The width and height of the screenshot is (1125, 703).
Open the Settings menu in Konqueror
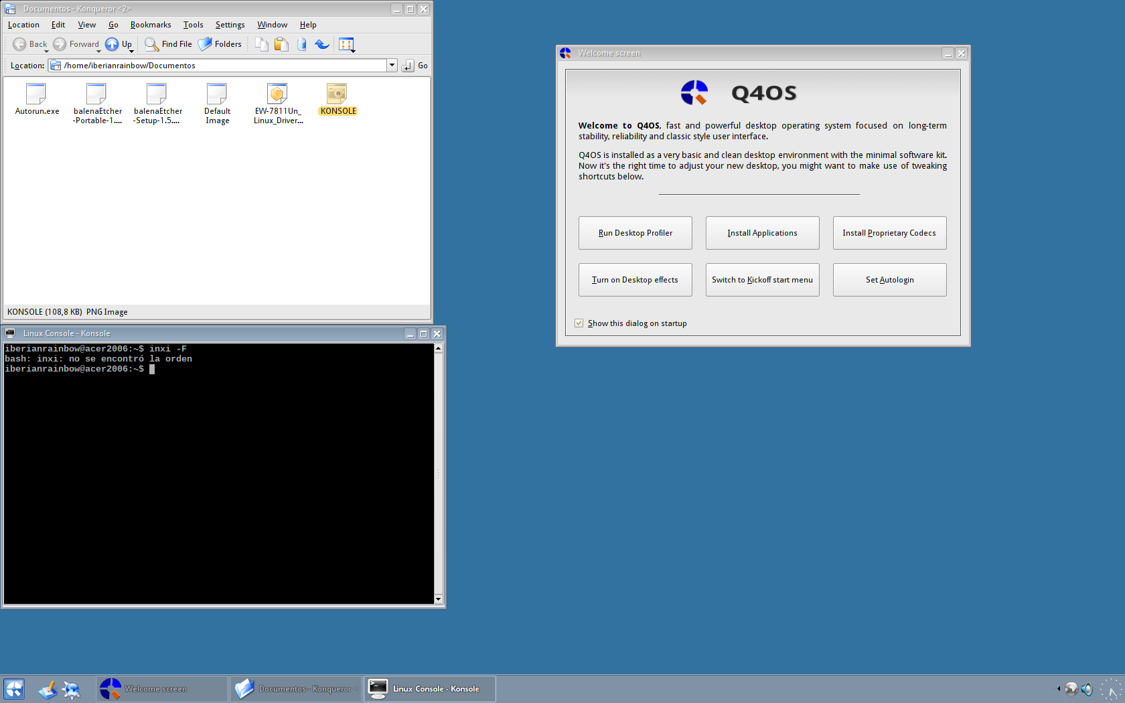230,25
